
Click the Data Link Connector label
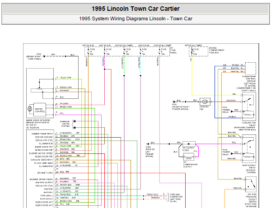coord(176,198)
